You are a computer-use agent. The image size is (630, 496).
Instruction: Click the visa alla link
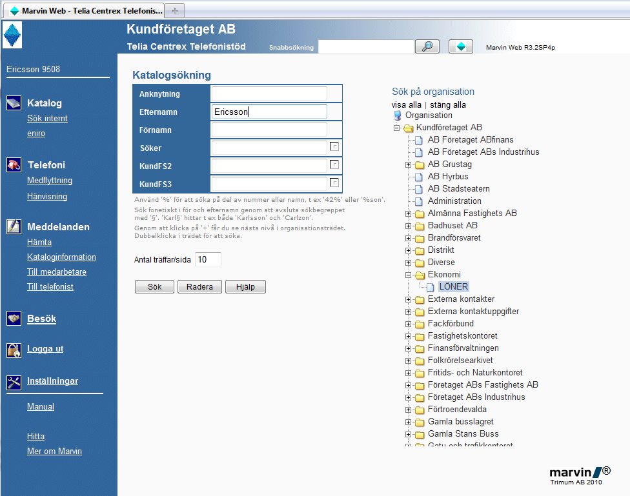coord(406,105)
